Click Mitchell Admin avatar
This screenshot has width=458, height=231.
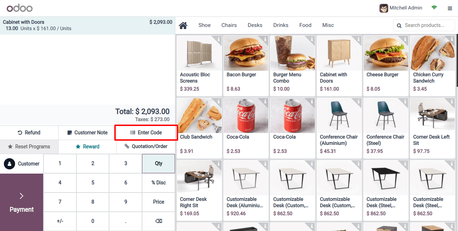[384, 8]
